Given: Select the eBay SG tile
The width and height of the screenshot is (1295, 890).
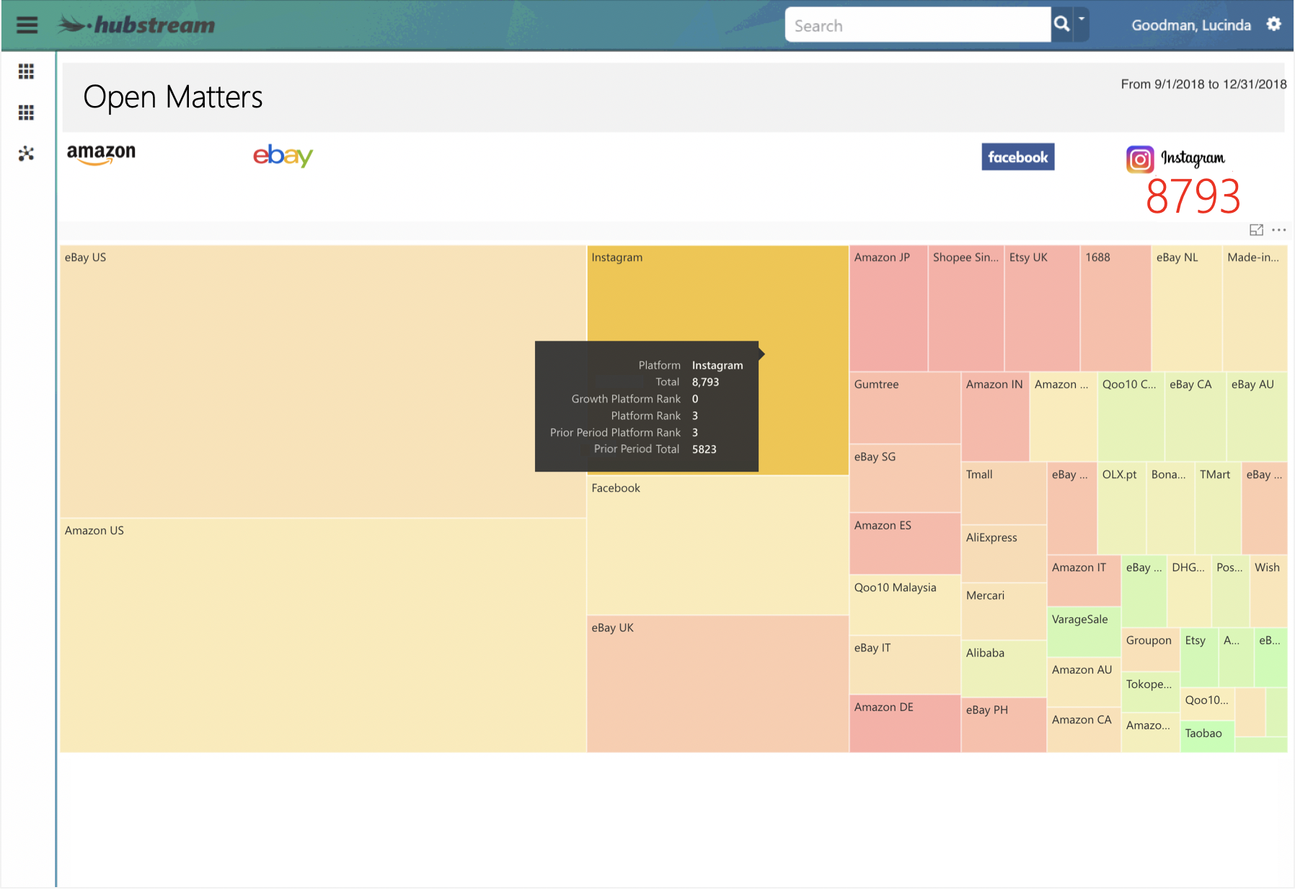Looking at the screenshot, I should [x=905, y=478].
